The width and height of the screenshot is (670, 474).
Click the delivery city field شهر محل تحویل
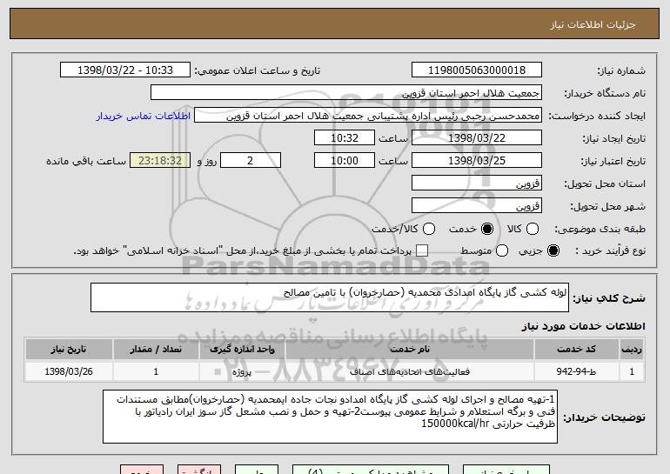pos(477,206)
